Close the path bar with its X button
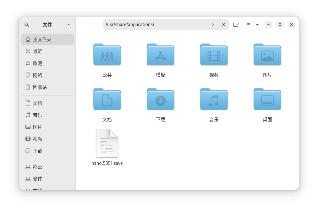318x211 pixels. [223, 24]
